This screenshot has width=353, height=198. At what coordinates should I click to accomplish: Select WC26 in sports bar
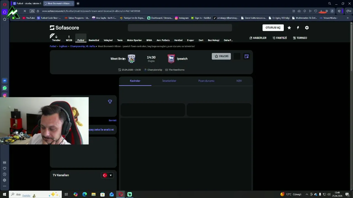[69, 38]
